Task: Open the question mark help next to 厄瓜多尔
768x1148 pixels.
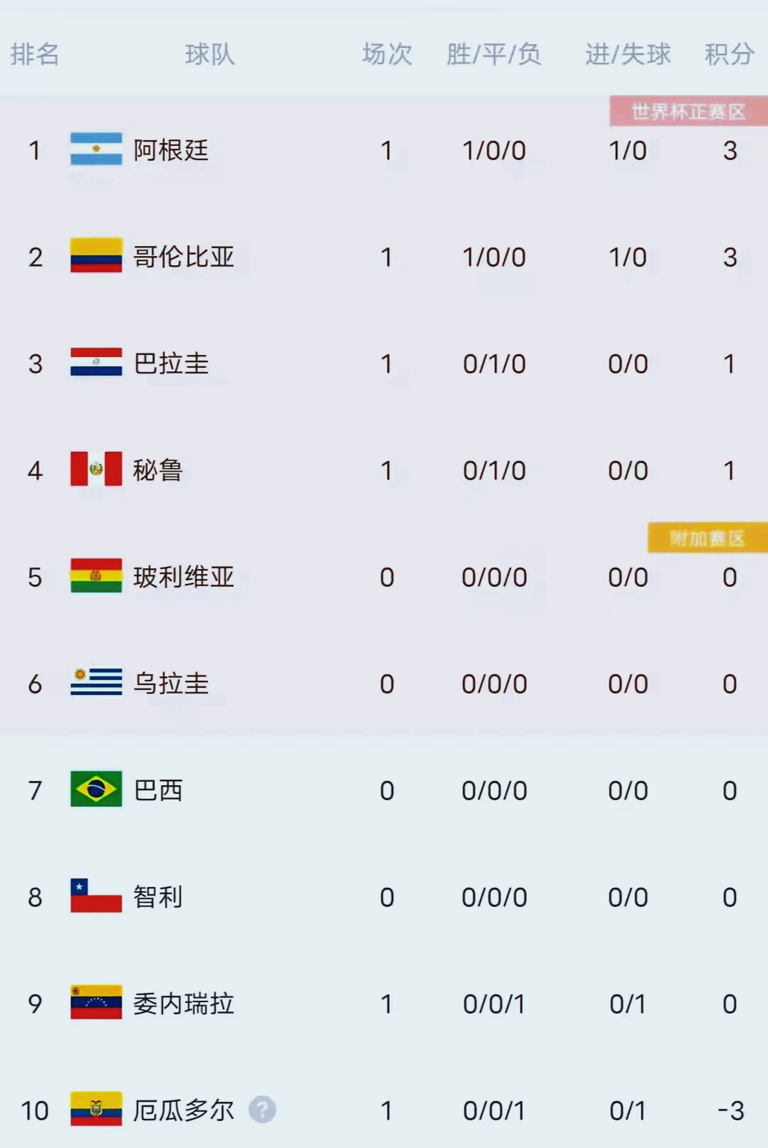Action: (262, 1109)
